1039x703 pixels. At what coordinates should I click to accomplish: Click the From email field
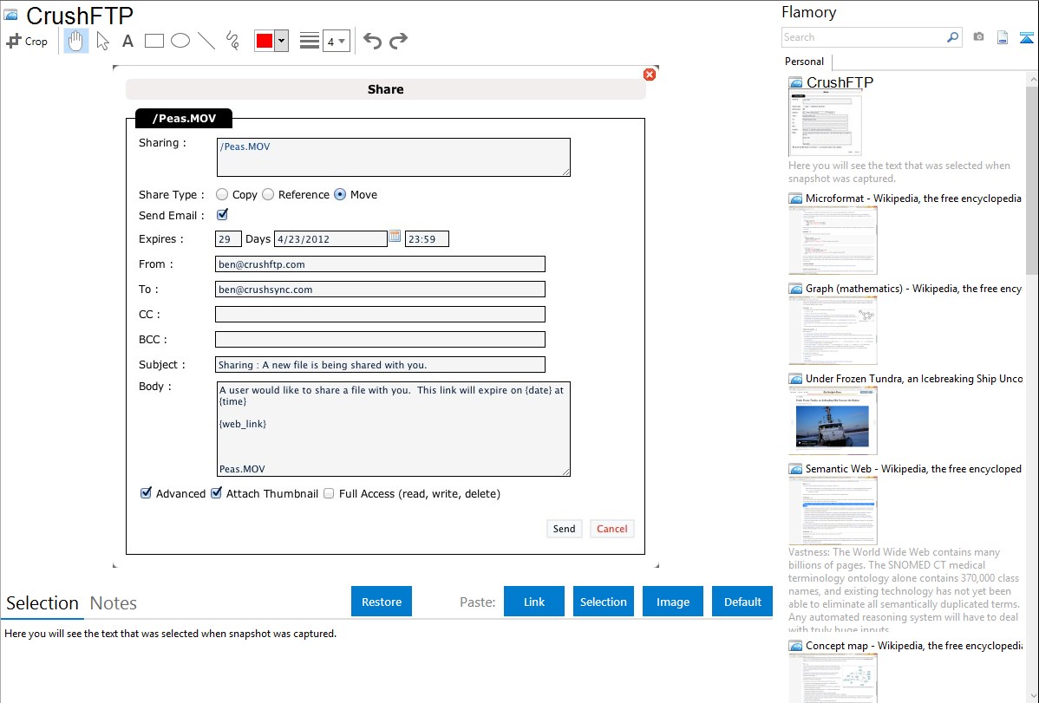click(381, 264)
